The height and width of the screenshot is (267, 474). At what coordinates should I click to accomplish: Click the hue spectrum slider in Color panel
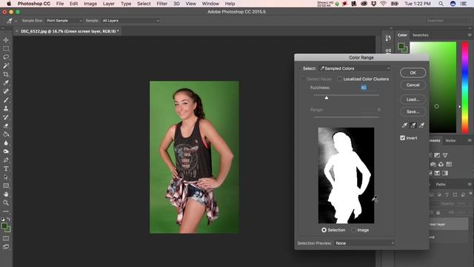point(465,88)
